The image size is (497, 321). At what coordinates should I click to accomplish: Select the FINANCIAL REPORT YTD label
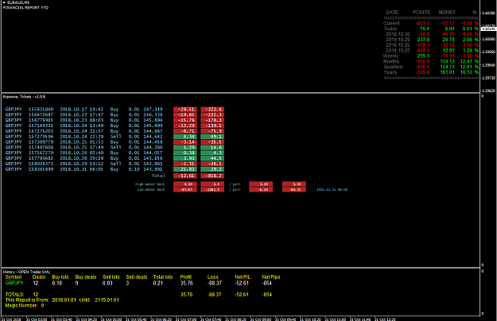(x=25, y=8)
